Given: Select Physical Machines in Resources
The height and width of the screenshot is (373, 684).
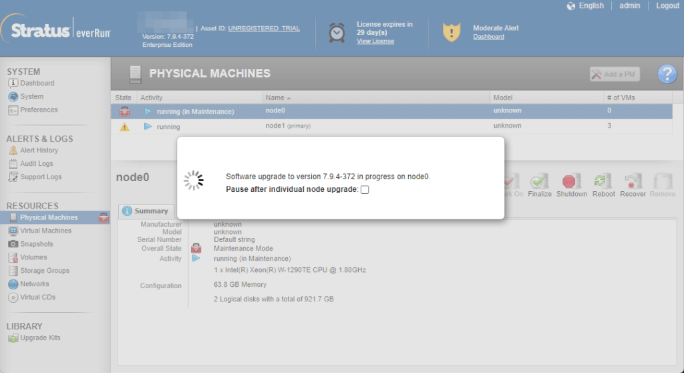Looking at the screenshot, I should click(x=49, y=217).
